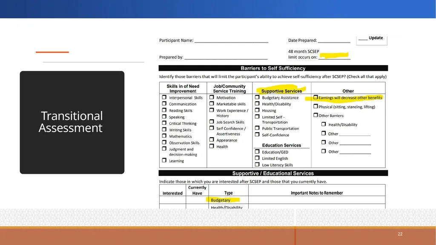436x245 pixels.
Task: Click the highlighted 'Budgetary' table cell
Action: (x=228, y=200)
